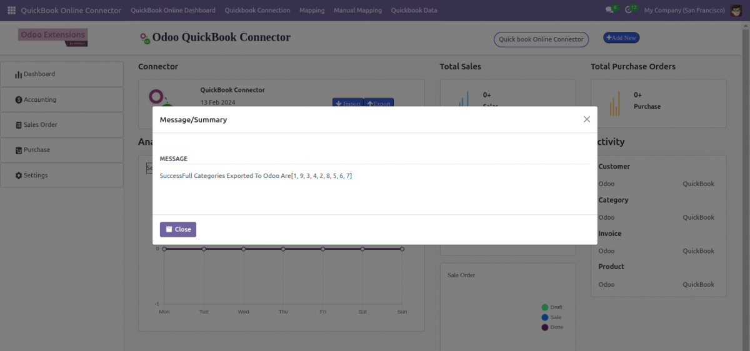Click the 13 Feb 2024 connector date
The image size is (750, 351).
[217, 102]
